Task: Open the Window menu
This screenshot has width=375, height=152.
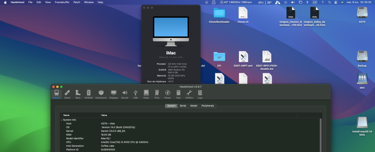Action: pyautogui.click(x=89, y=2)
